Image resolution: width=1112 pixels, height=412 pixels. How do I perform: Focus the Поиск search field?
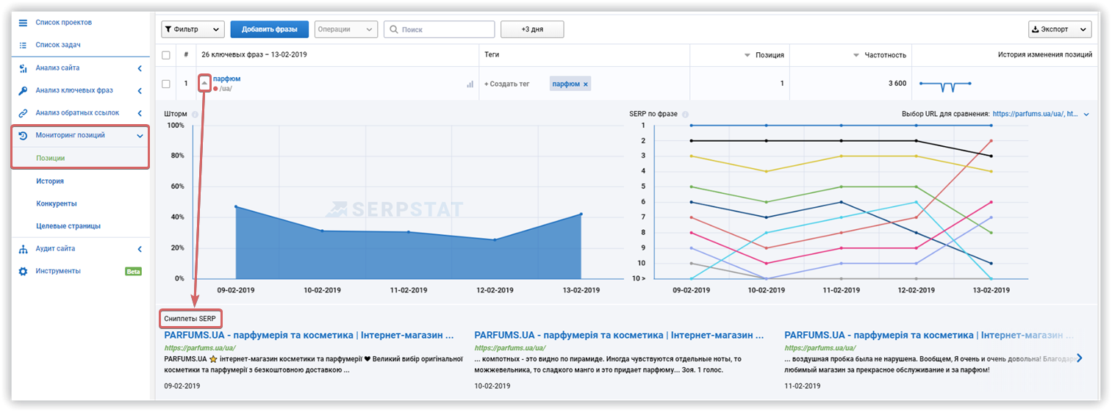coord(439,29)
